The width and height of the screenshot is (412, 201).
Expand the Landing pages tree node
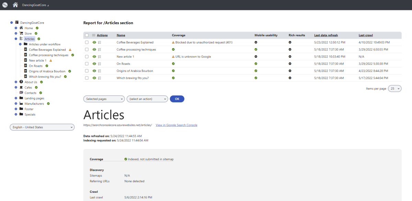pyautogui.click(x=16, y=98)
